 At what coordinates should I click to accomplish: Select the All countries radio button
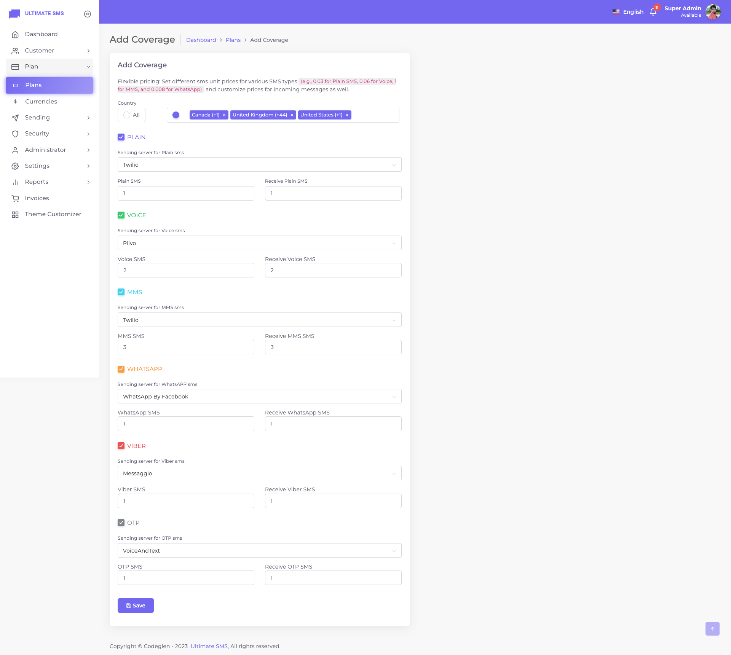click(x=127, y=115)
